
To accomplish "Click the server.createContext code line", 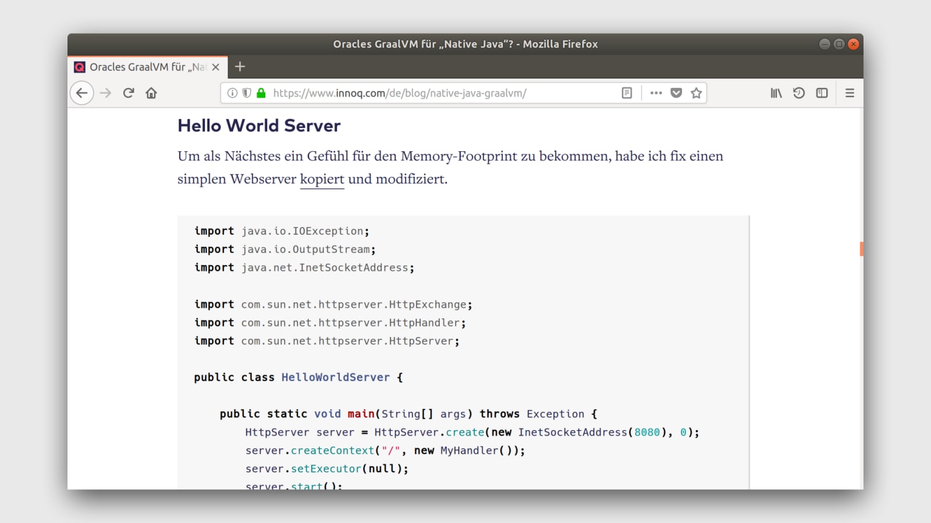I will point(385,450).
